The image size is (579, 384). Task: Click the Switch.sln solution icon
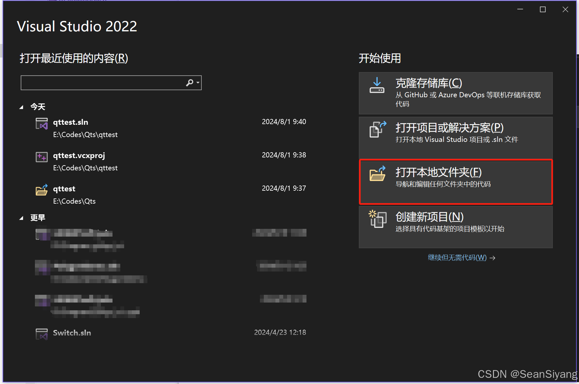[x=41, y=334]
